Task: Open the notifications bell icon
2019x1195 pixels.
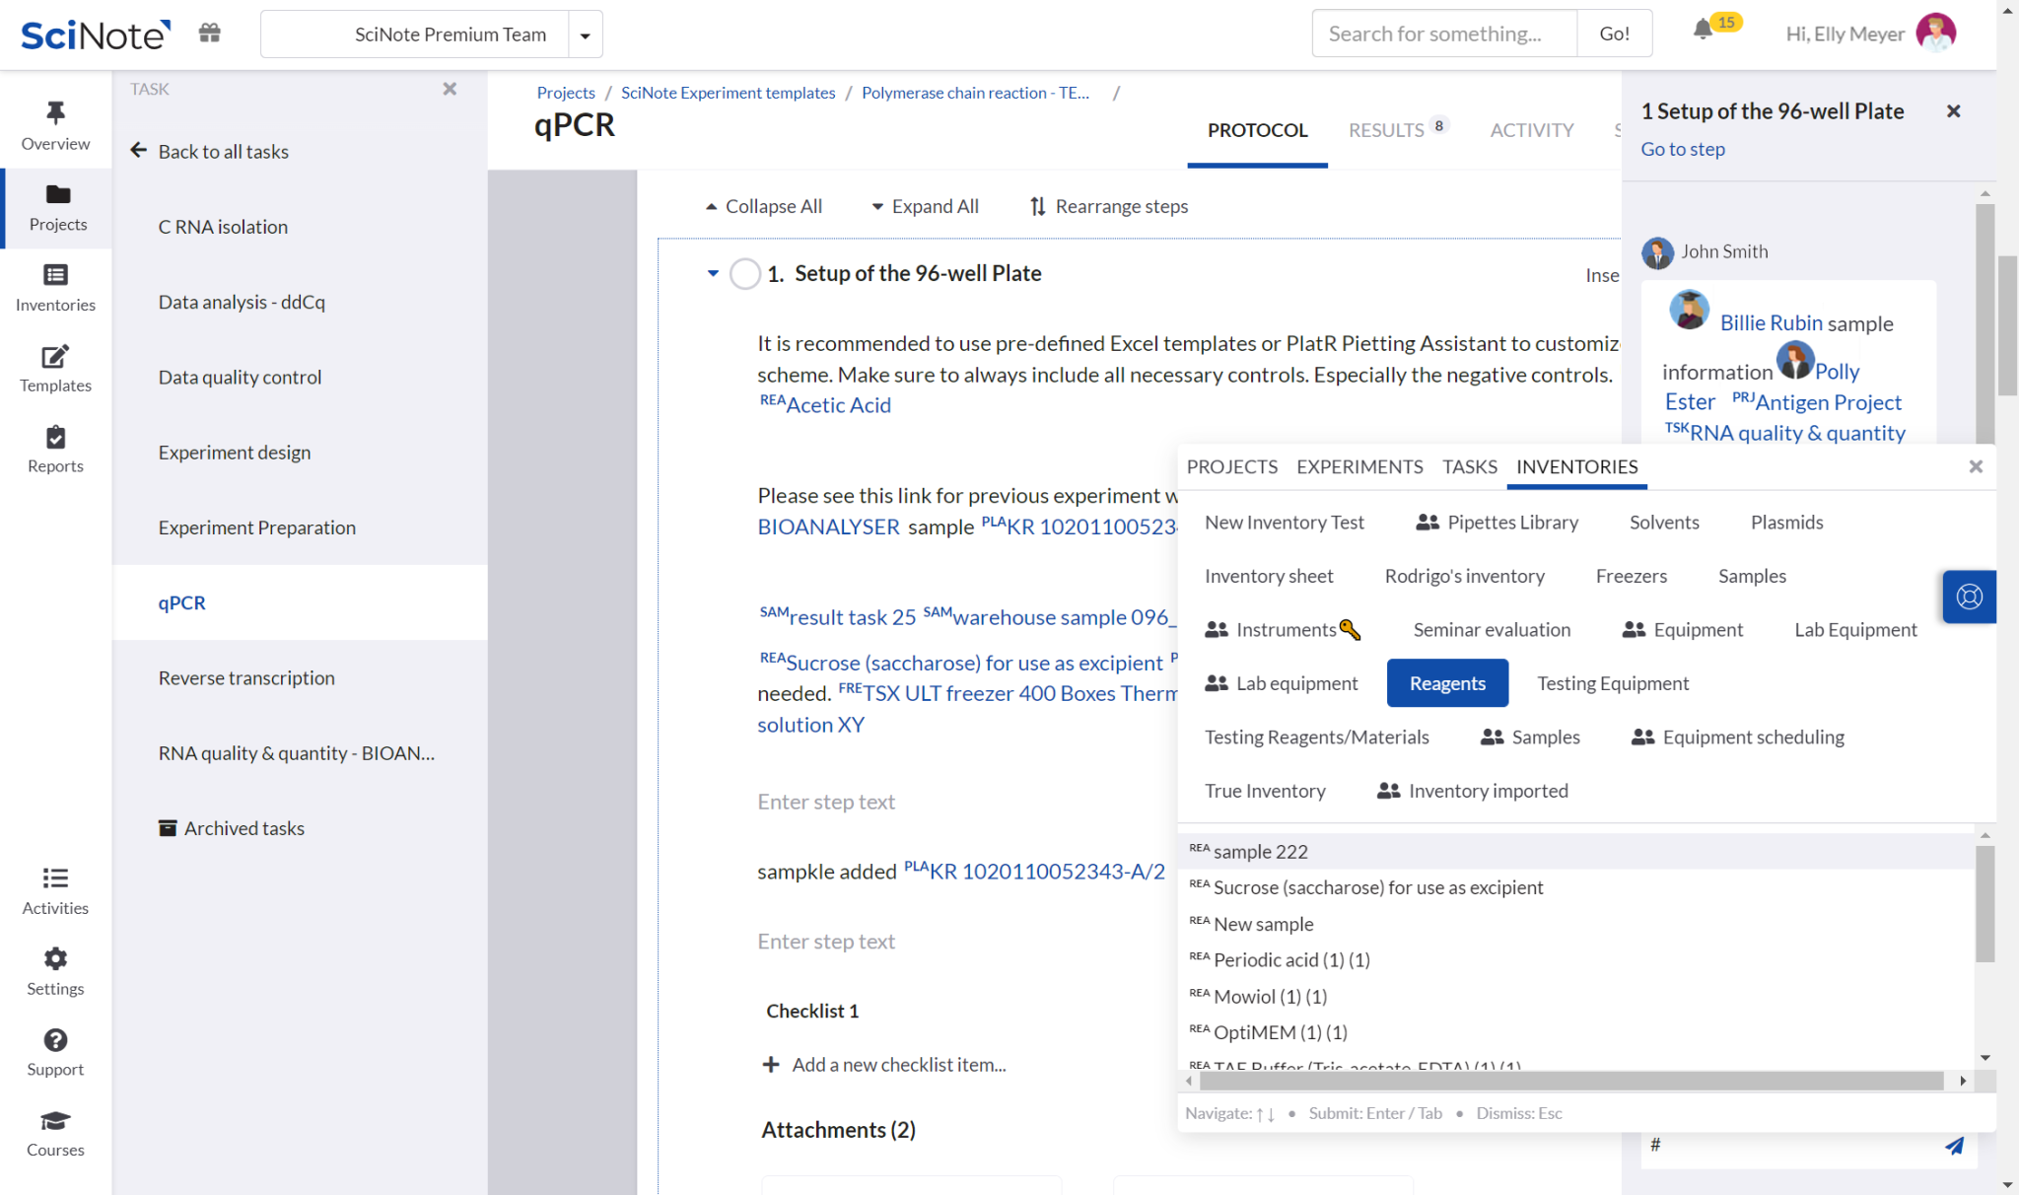Action: pyautogui.click(x=1703, y=31)
